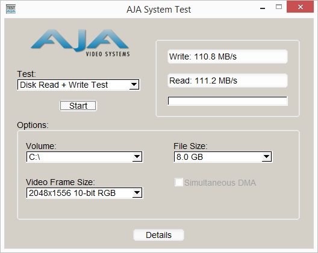Viewport: 318px width, 253px height.
Task: Click the AJA Video Systems logo
Action: (80, 43)
